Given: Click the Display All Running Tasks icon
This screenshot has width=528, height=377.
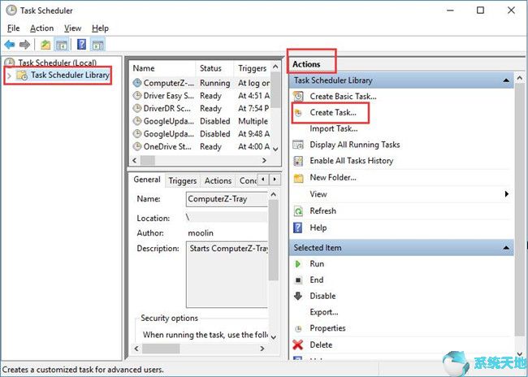Looking at the screenshot, I should click(x=298, y=145).
